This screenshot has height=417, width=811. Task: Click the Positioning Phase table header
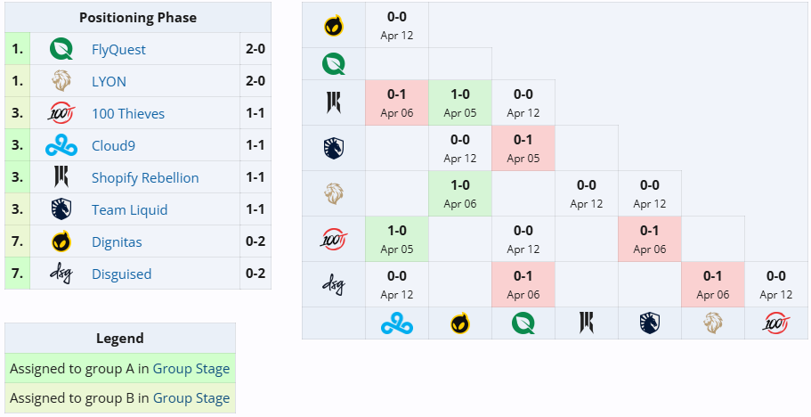(138, 18)
